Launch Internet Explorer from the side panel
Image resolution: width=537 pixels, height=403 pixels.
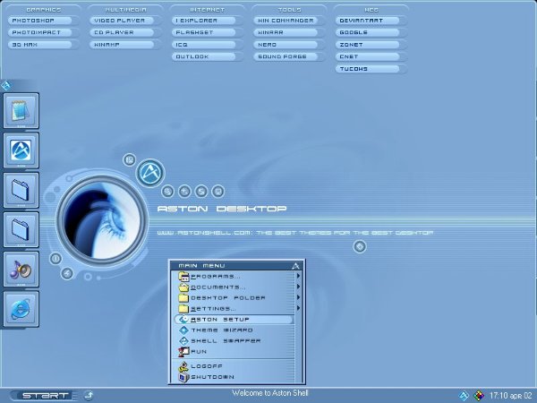pyautogui.click(x=21, y=309)
